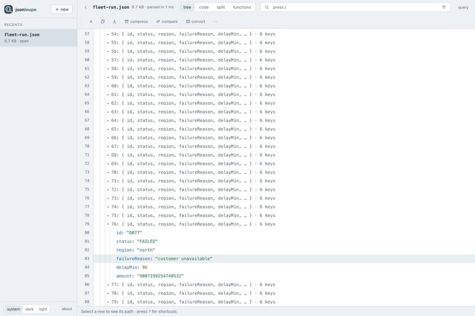Select tree row 78

pyautogui.click(x=284, y=215)
